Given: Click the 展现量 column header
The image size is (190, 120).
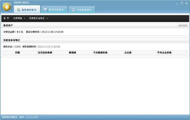Looking at the screenshot, I should (73, 53).
